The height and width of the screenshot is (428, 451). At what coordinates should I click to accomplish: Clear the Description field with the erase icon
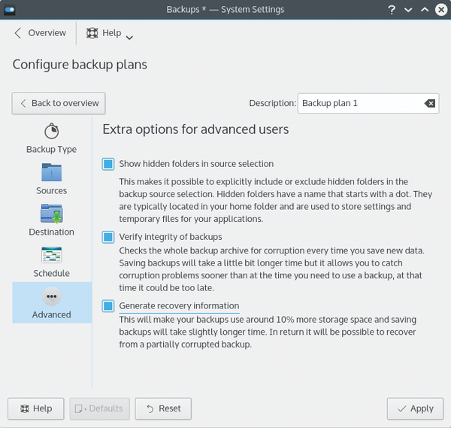430,103
